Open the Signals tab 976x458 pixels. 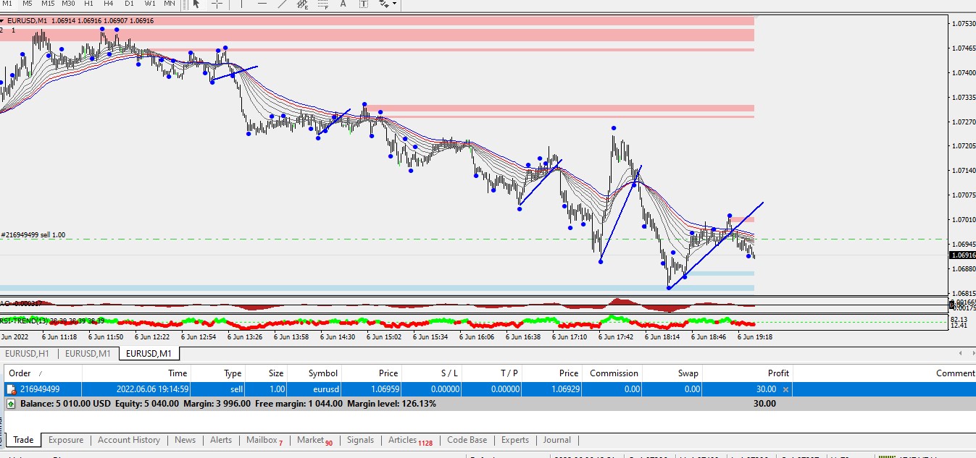(360, 440)
